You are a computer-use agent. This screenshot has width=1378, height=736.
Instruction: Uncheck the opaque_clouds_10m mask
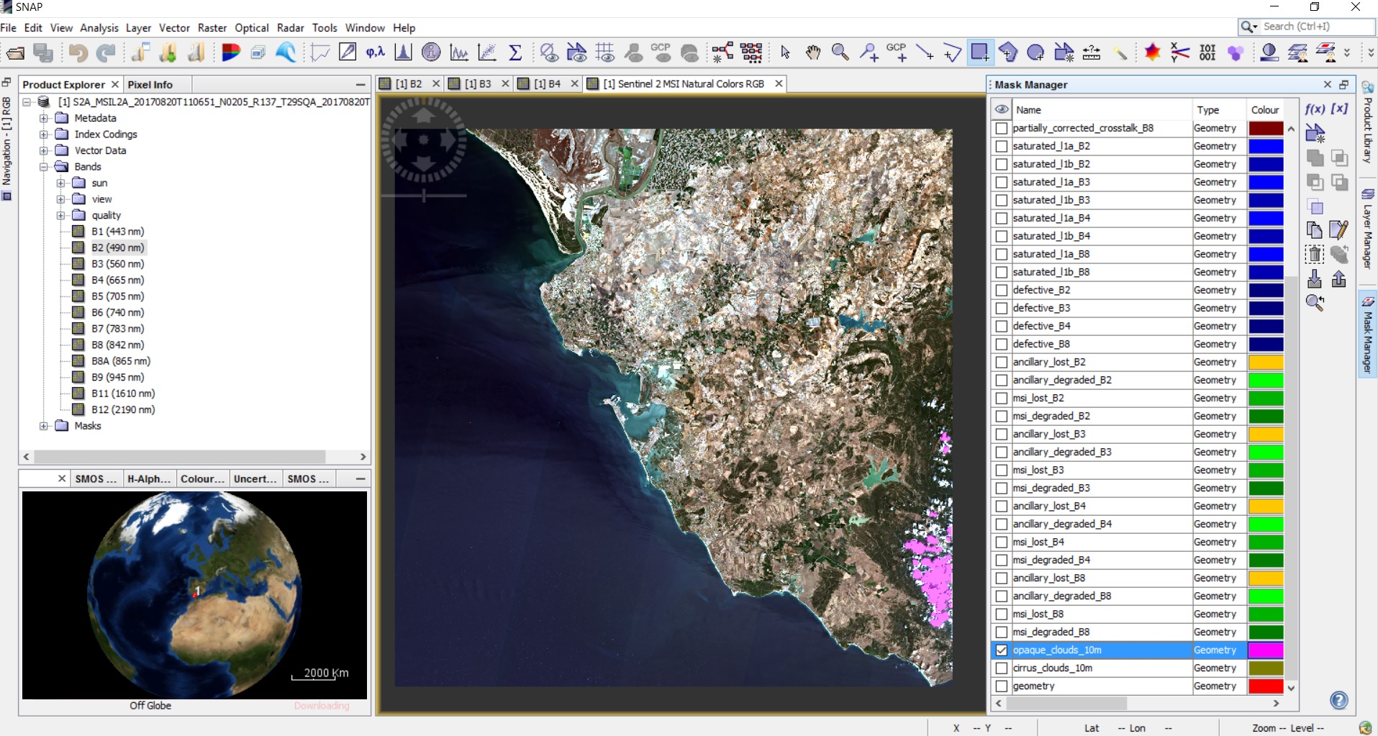[1001, 650]
